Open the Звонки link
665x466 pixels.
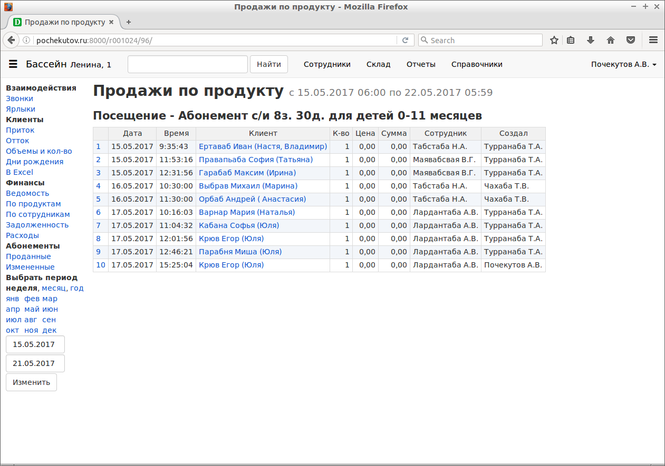[20, 98]
